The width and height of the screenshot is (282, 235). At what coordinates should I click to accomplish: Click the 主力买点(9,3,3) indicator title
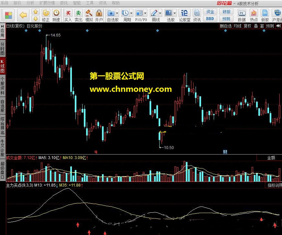pyautogui.click(x=20, y=185)
